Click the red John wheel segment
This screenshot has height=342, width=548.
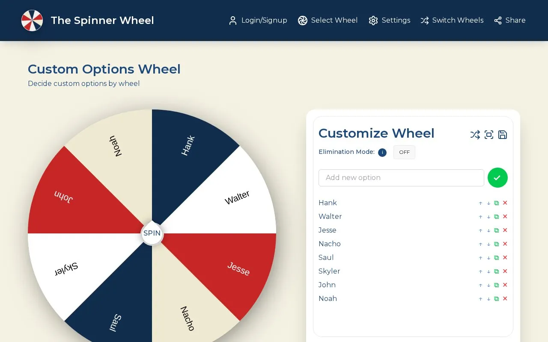pyautogui.click(x=75, y=201)
